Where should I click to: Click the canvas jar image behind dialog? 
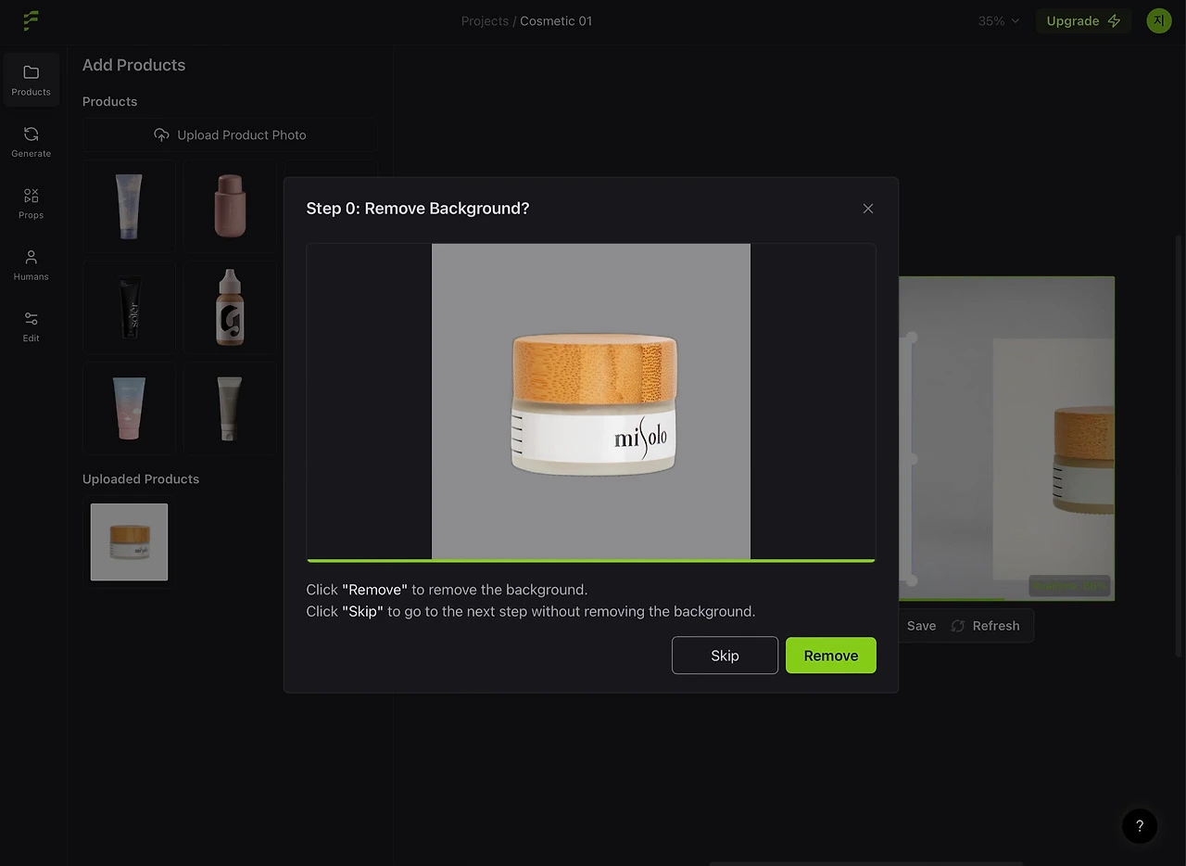[x=1084, y=460]
